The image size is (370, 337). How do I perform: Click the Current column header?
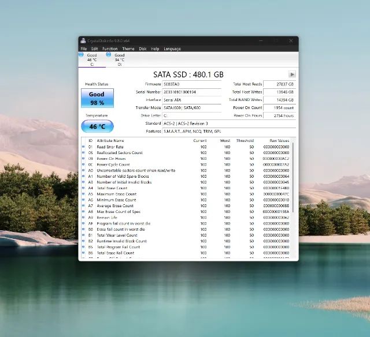click(x=200, y=141)
